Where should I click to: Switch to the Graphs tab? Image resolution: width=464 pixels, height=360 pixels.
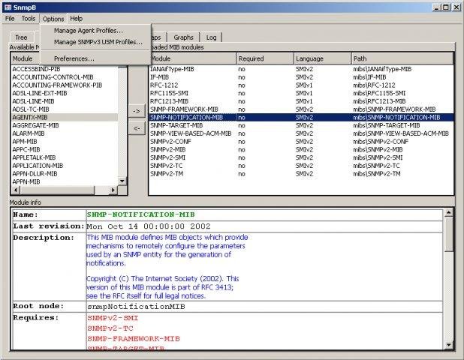tap(183, 37)
